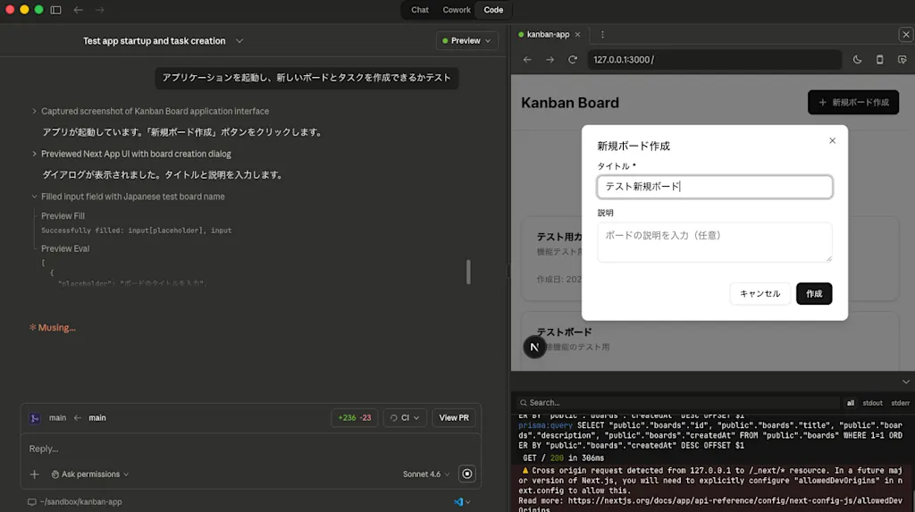Click the テストボード board card
The height and width of the screenshot is (512, 915).
click(709, 341)
